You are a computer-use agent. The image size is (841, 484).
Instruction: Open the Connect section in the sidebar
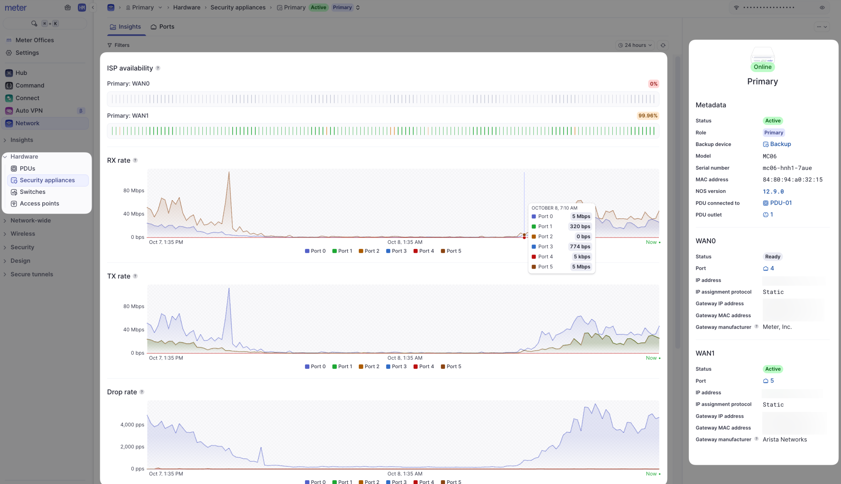click(28, 98)
